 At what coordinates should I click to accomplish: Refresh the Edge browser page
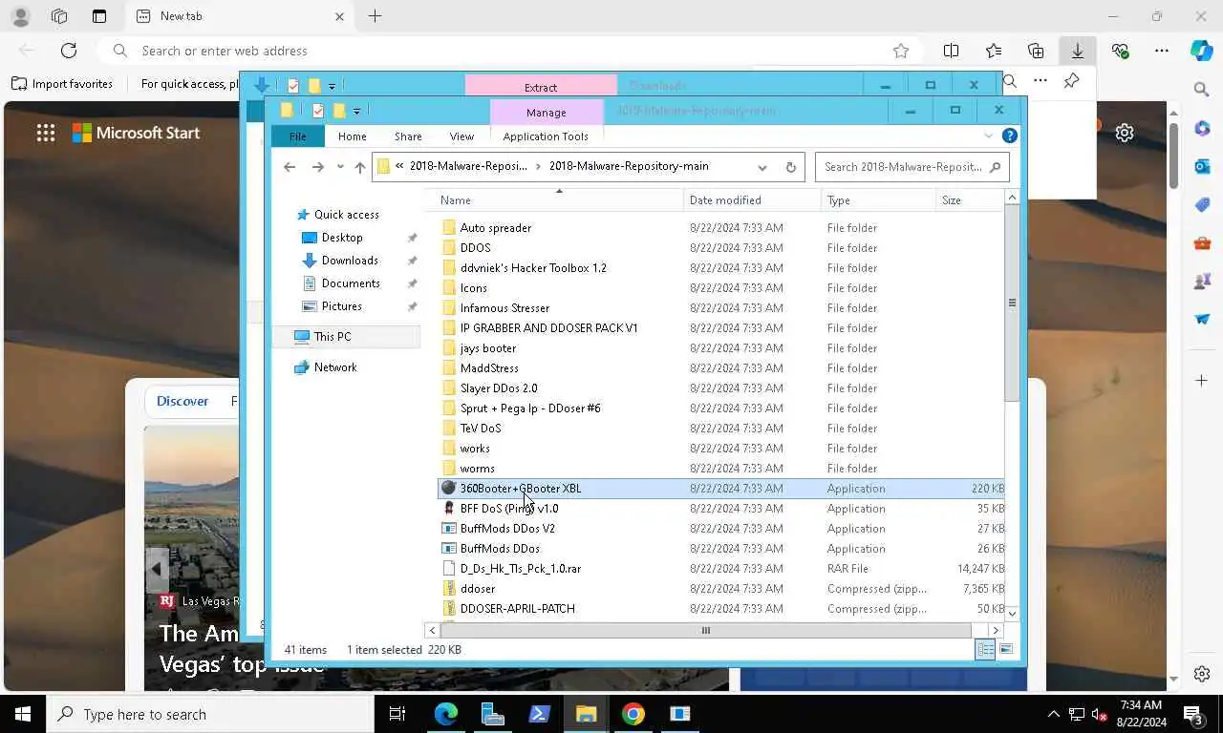[x=69, y=51]
